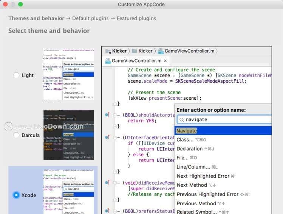Collapse the UIInterfaceOrientation method fold marker
The width and height of the screenshot is (283, 214).
pyautogui.click(x=115, y=138)
